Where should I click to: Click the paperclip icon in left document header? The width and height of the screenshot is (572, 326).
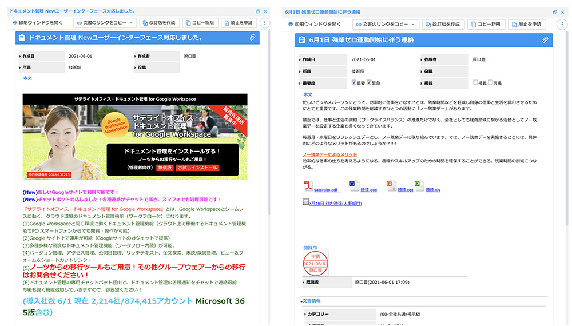coord(252,38)
